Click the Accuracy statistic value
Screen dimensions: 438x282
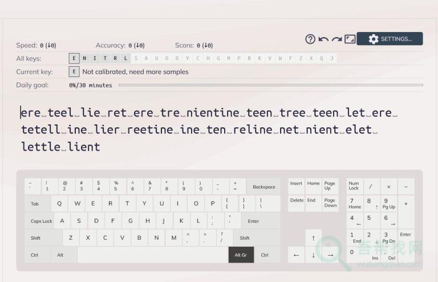[x=136, y=45]
